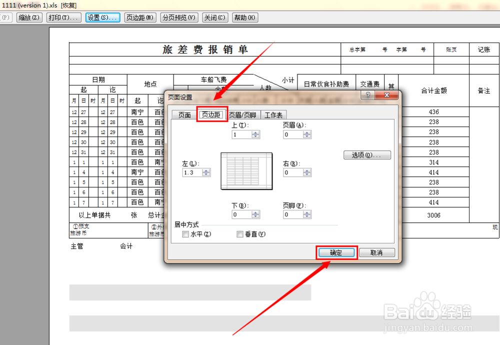Click the amount 314 cell
Image resolution: width=500 pixels, height=345 pixels.
click(433, 162)
